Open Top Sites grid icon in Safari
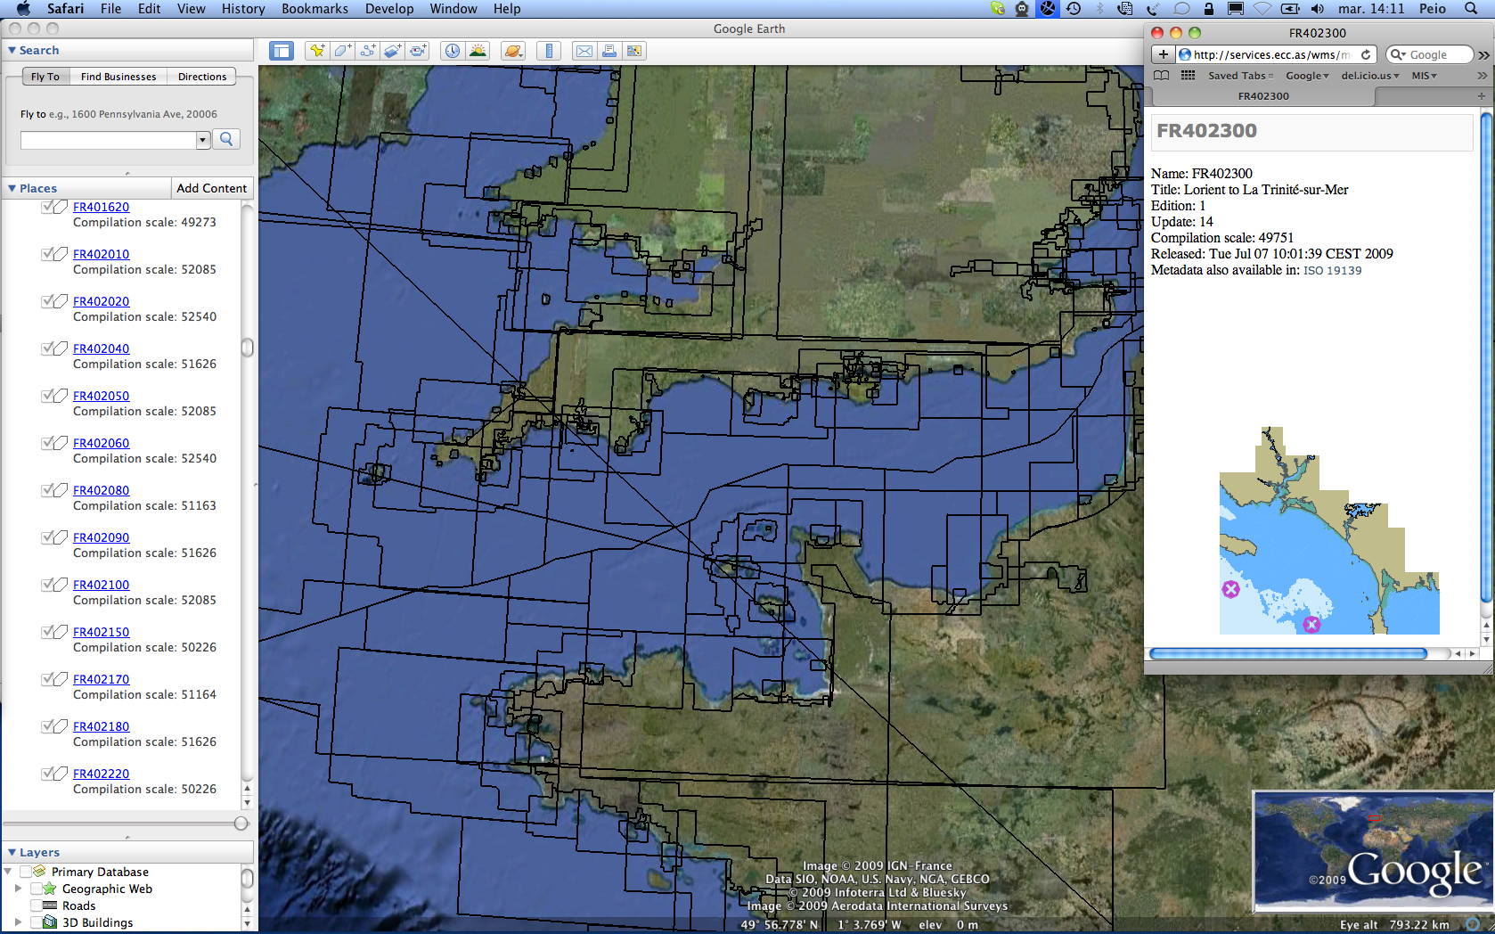 tap(1188, 76)
